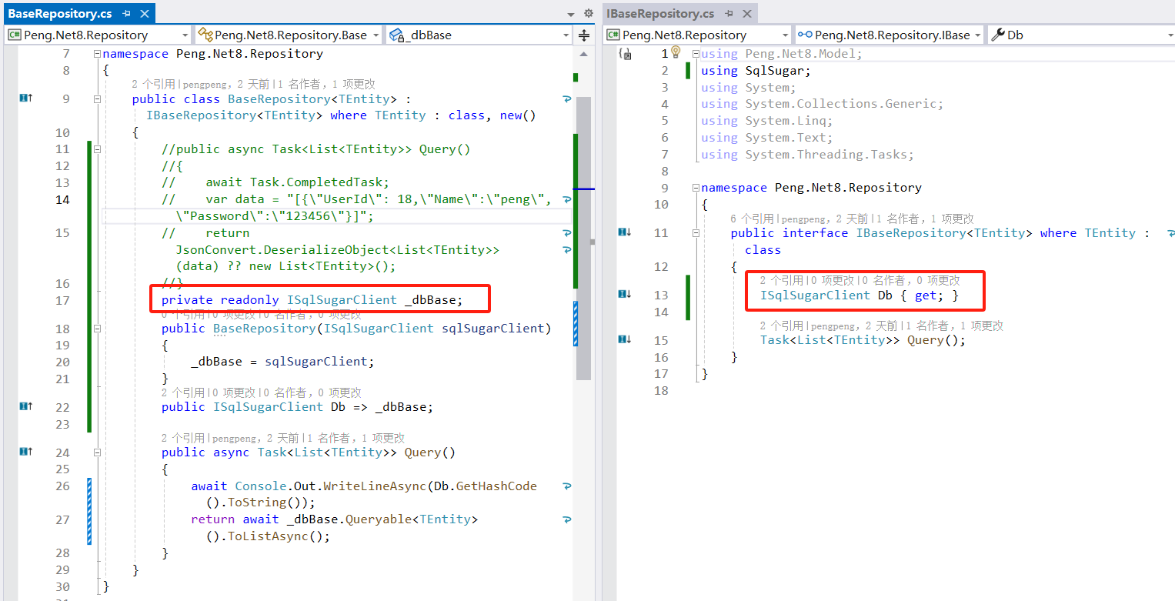Open '2 个引用' CodeLens above the async Query method
Screen dimensions: 1175x601
[x=182, y=438]
